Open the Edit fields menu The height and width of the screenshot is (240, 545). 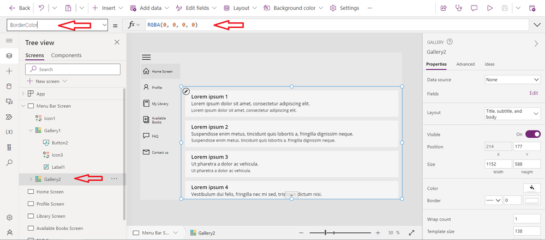[196, 8]
